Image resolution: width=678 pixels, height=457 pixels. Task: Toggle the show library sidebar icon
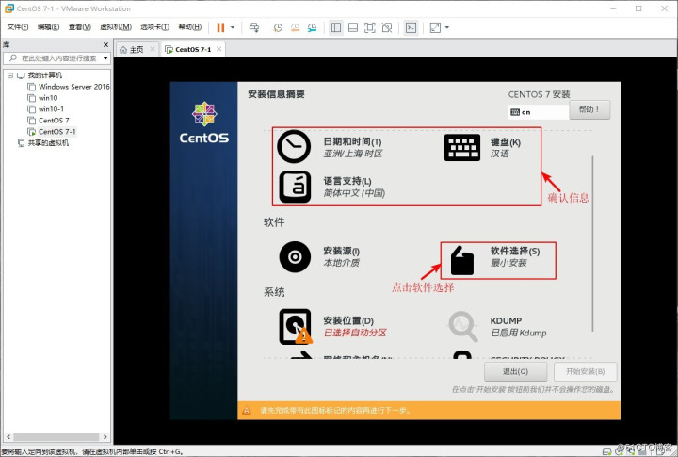click(336, 27)
